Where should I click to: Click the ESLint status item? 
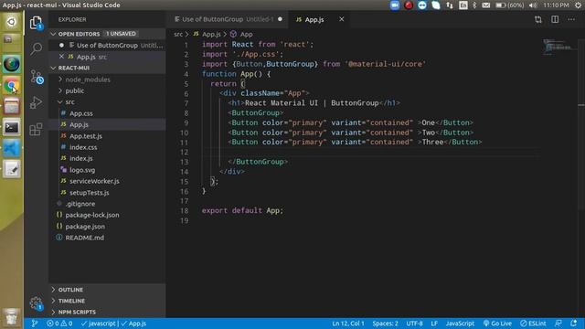(533, 324)
